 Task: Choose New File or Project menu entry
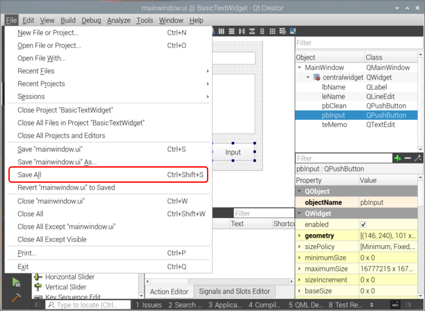[x=109, y=33]
